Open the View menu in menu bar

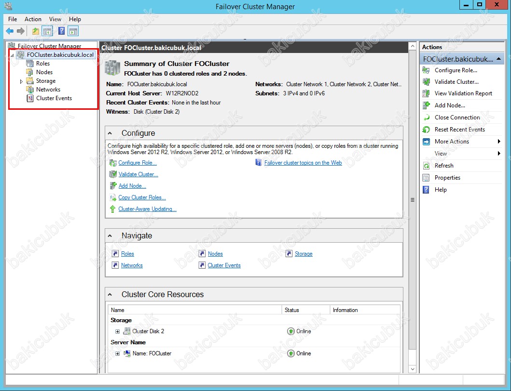click(x=55, y=19)
